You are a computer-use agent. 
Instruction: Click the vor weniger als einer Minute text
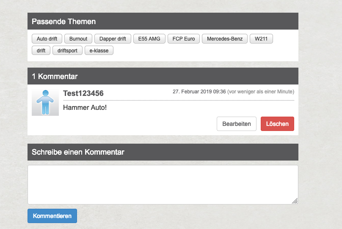(261, 92)
